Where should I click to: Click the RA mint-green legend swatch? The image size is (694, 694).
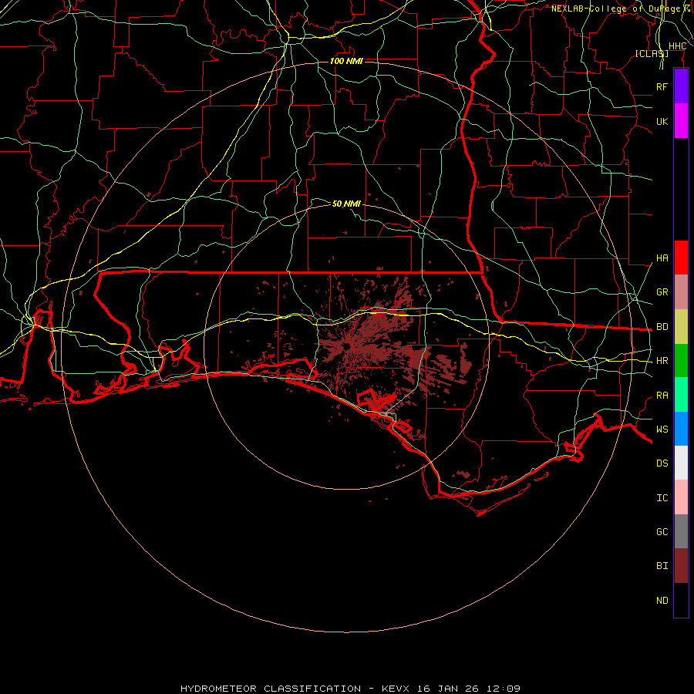click(x=681, y=395)
